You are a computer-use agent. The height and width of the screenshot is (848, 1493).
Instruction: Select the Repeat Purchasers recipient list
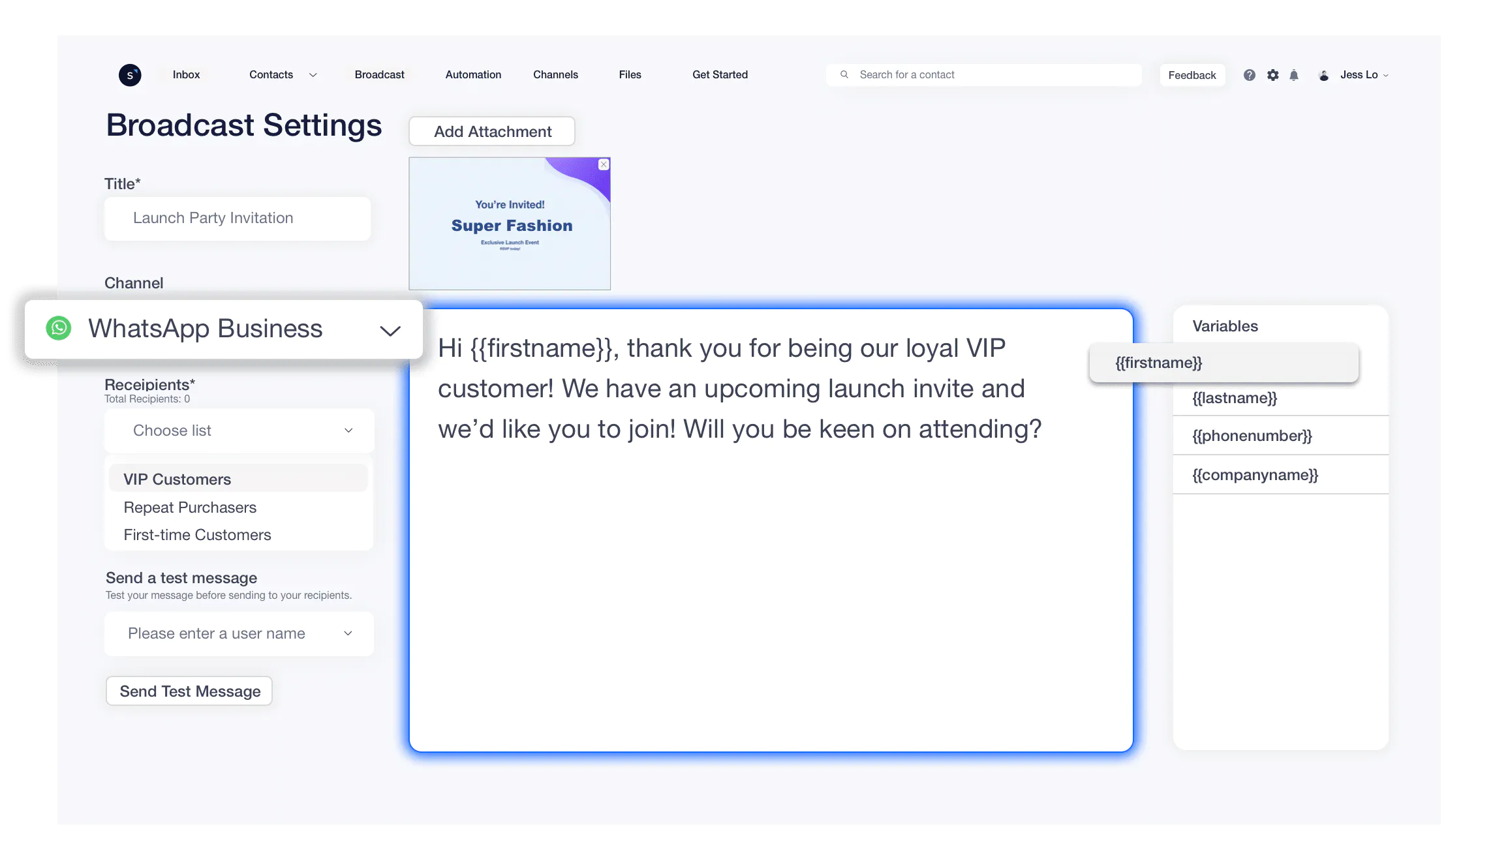point(189,507)
